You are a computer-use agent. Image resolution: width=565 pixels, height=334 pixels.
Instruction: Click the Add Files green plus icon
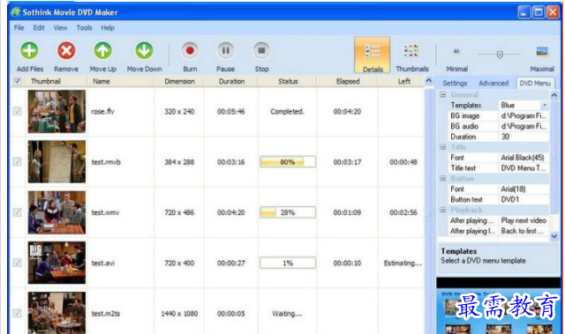pyautogui.click(x=29, y=51)
